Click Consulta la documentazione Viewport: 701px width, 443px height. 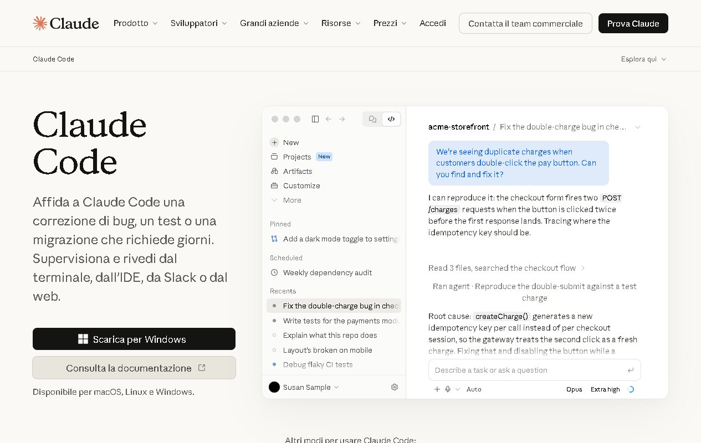[134, 368]
